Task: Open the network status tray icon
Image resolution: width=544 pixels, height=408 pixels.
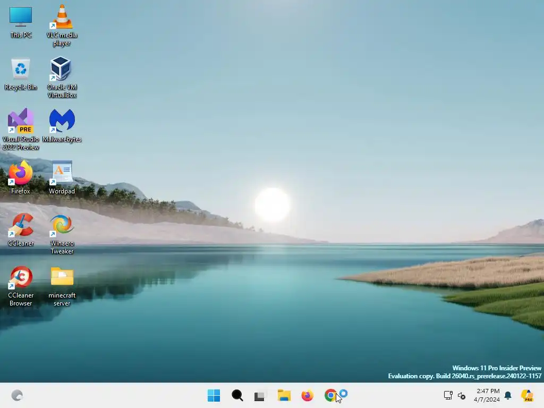Action: point(448,395)
